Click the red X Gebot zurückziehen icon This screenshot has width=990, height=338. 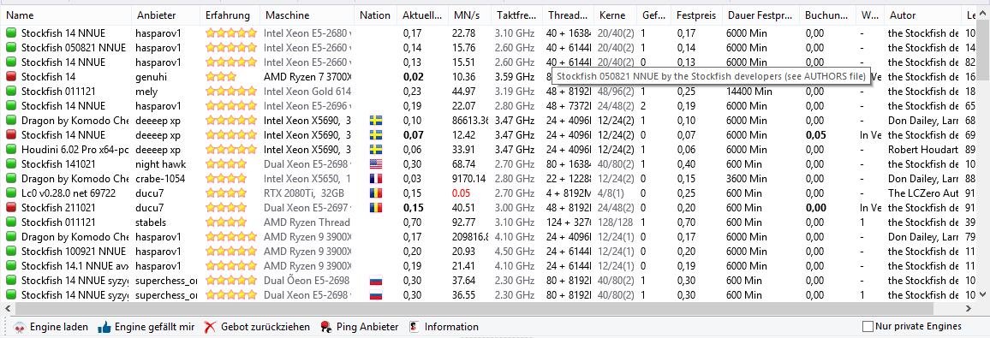click(x=211, y=327)
